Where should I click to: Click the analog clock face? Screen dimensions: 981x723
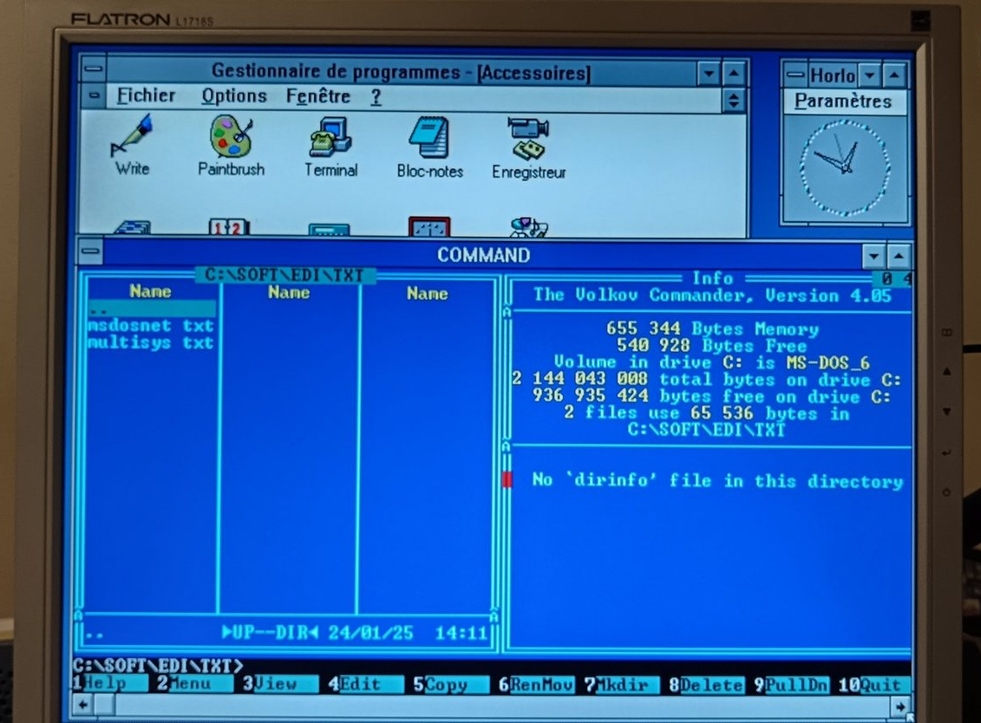[845, 167]
